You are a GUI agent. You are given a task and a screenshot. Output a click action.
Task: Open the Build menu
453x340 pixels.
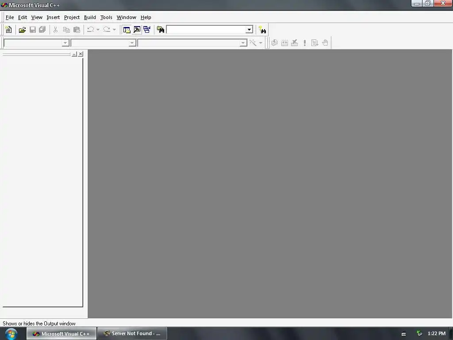point(90,17)
